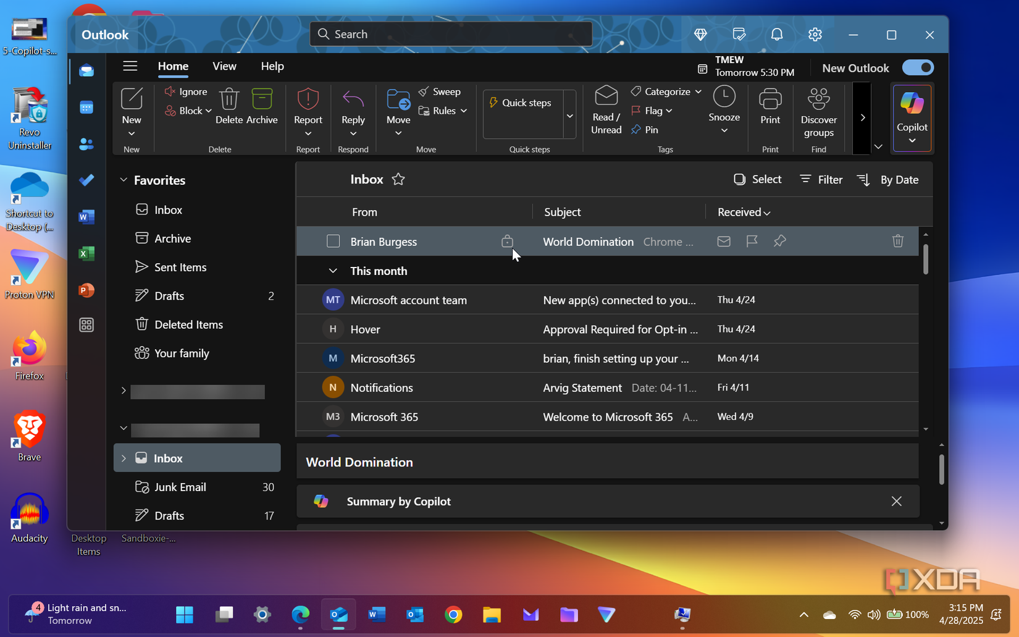The height and width of the screenshot is (637, 1019).
Task: Open the Junk Email folder
Action: click(180, 487)
